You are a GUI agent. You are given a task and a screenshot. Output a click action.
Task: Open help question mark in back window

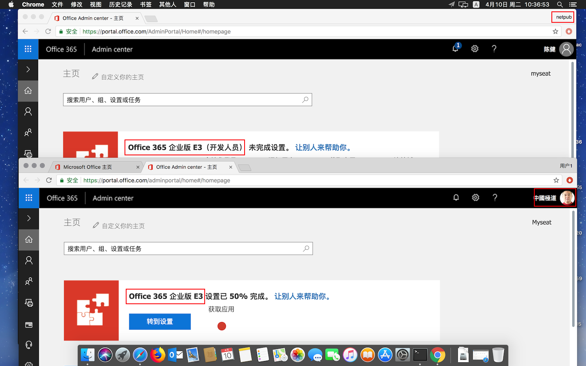[x=494, y=49]
